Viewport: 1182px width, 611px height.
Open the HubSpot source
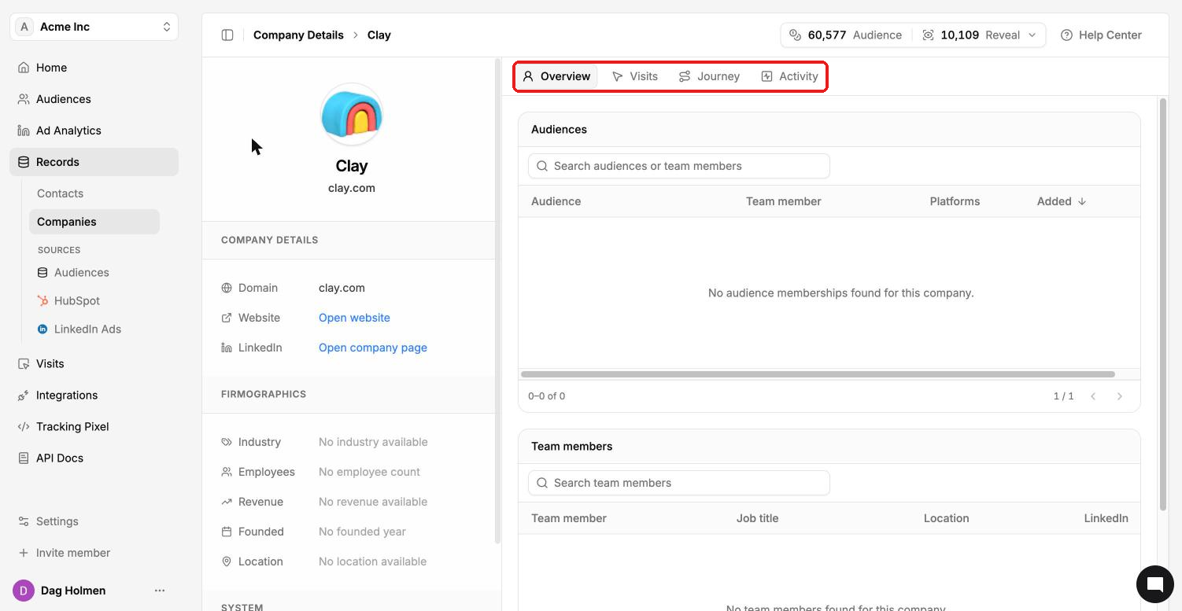coord(94,301)
